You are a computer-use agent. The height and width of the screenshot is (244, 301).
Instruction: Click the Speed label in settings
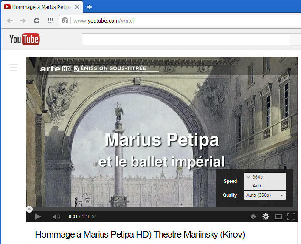(230, 181)
